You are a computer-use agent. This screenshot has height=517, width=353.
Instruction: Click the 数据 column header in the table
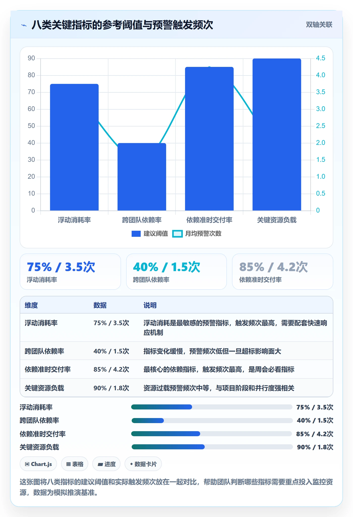coord(100,305)
